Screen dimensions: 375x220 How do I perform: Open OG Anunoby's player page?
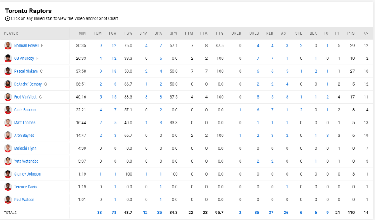click(24, 59)
